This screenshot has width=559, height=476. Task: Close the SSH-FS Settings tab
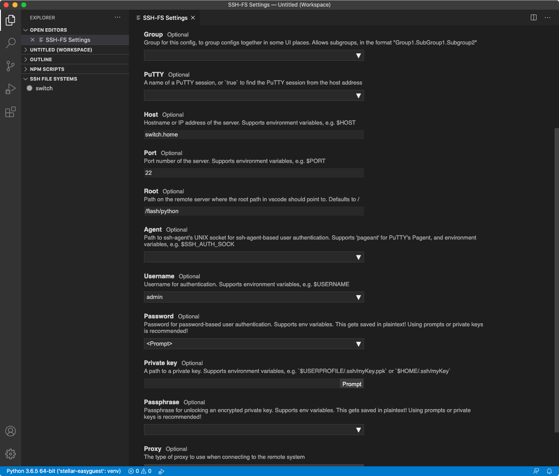coord(193,18)
